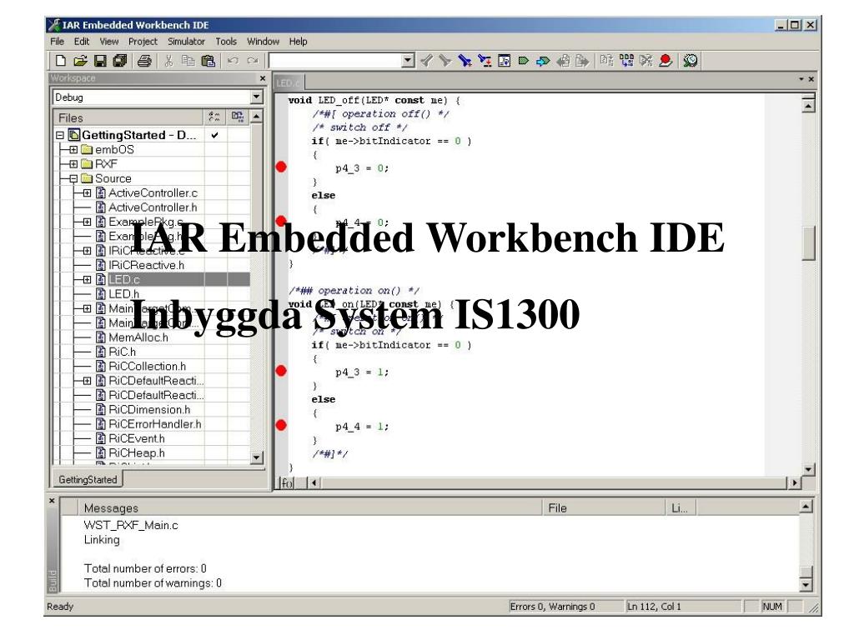Viewport: 854px width, 640px height.
Task: Select RiCEvent.h in the file tree
Action: pos(137,438)
